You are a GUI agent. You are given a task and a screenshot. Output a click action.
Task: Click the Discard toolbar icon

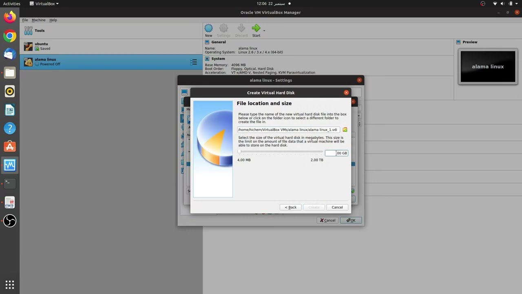[241, 30]
